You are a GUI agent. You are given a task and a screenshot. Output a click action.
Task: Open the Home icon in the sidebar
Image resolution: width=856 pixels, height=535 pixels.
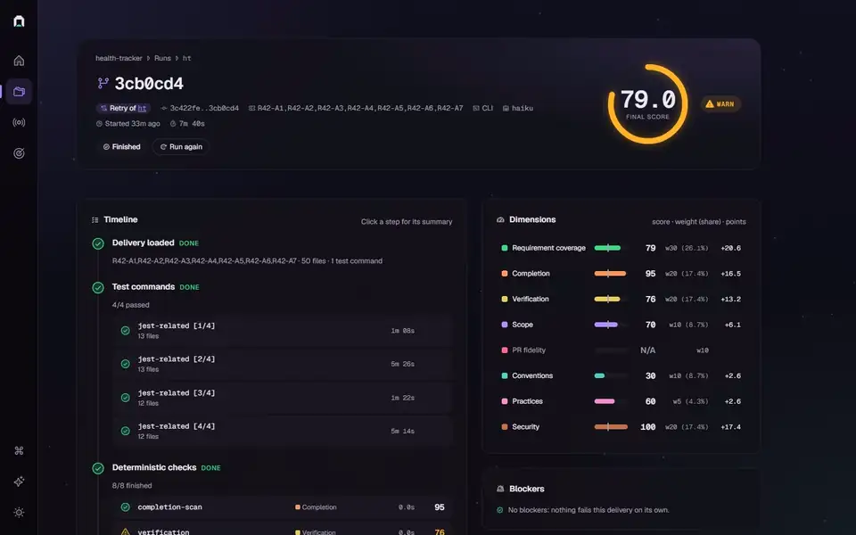pyautogui.click(x=19, y=61)
